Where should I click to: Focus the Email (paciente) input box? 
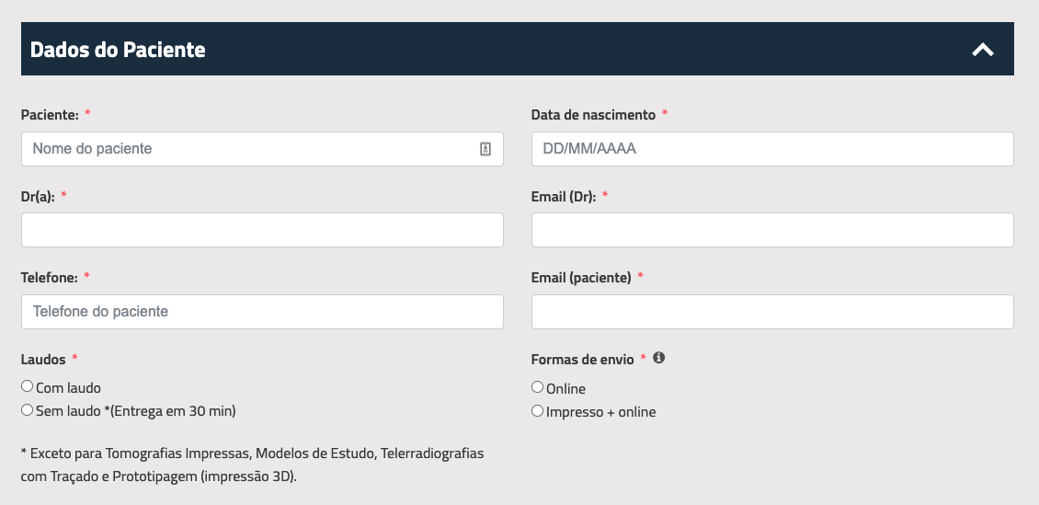772,312
